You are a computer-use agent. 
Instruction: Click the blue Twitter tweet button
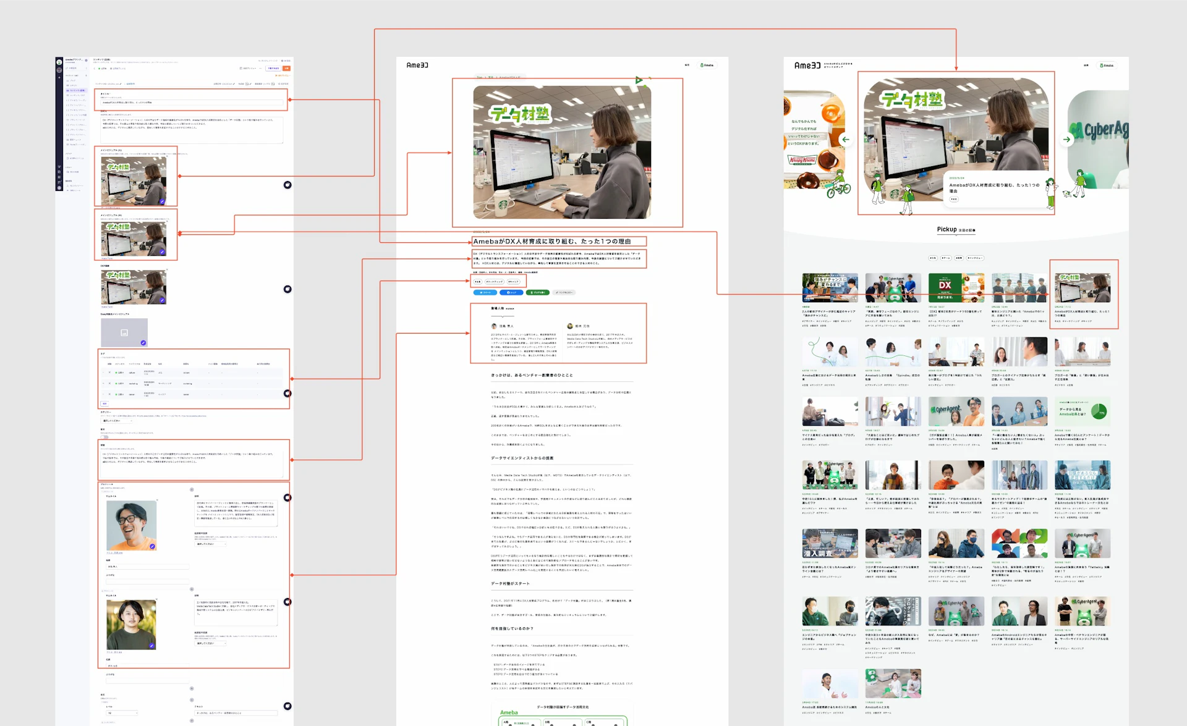[485, 292]
